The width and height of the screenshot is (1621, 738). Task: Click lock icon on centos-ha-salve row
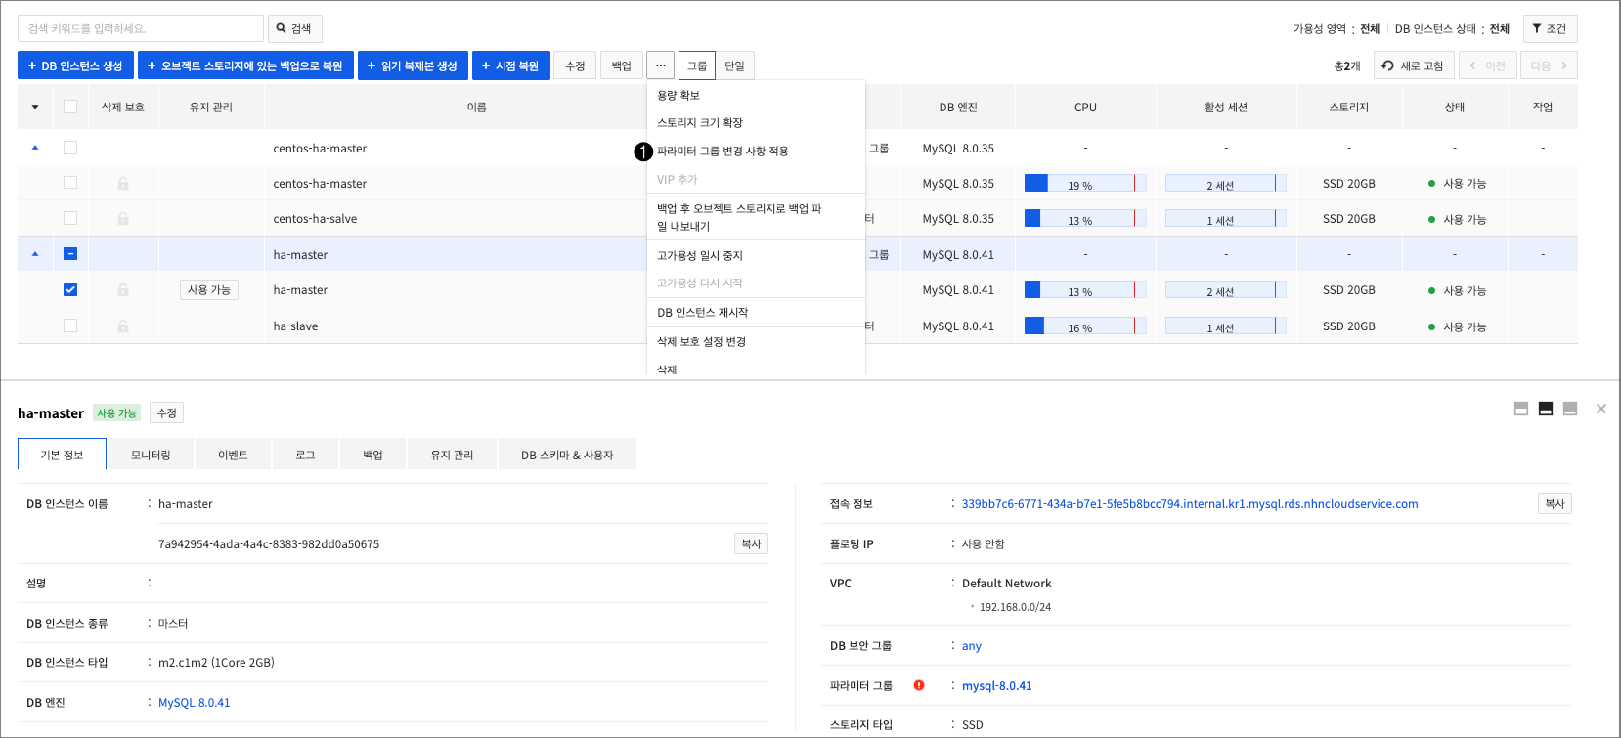[x=123, y=218]
